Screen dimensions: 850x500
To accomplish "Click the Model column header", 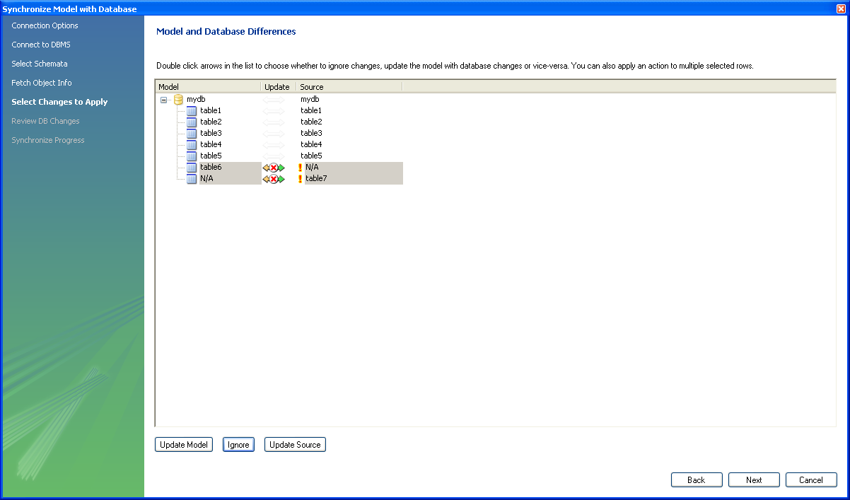I will [207, 87].
